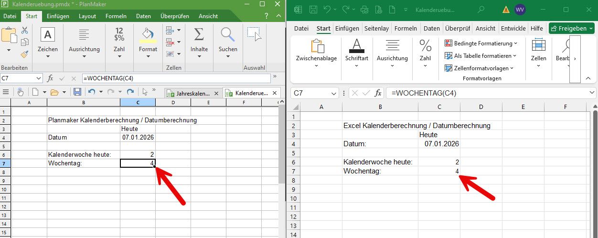Click the Inhalte sigma icon in PlanMaker
Image resolution: width=598 pixels, height=238 pixels.
click(x=199, y=35)
